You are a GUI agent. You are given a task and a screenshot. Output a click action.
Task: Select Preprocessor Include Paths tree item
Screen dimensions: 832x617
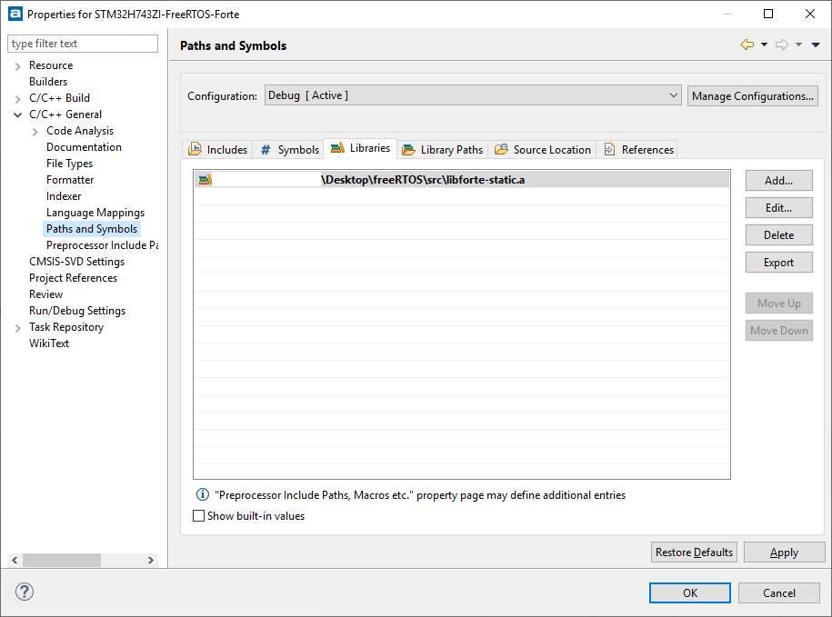(x=102, y=245)
